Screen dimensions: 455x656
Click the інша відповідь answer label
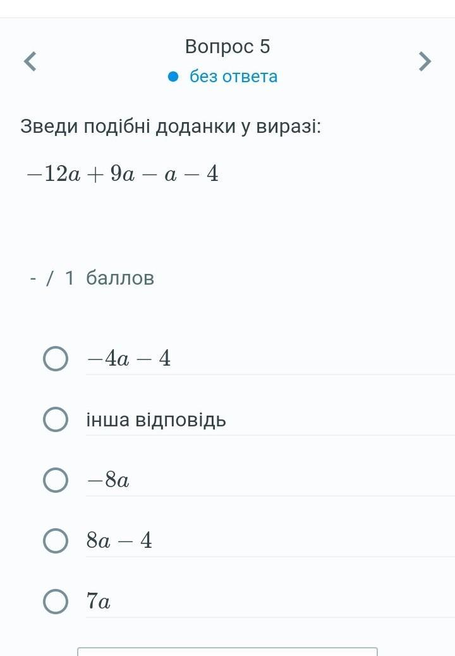(x=156, y=420)
